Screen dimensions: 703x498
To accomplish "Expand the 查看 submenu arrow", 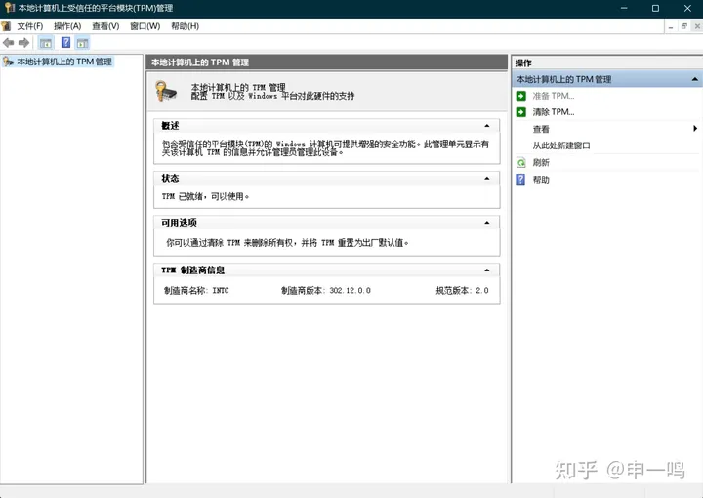I will click(x=695, y=129).
